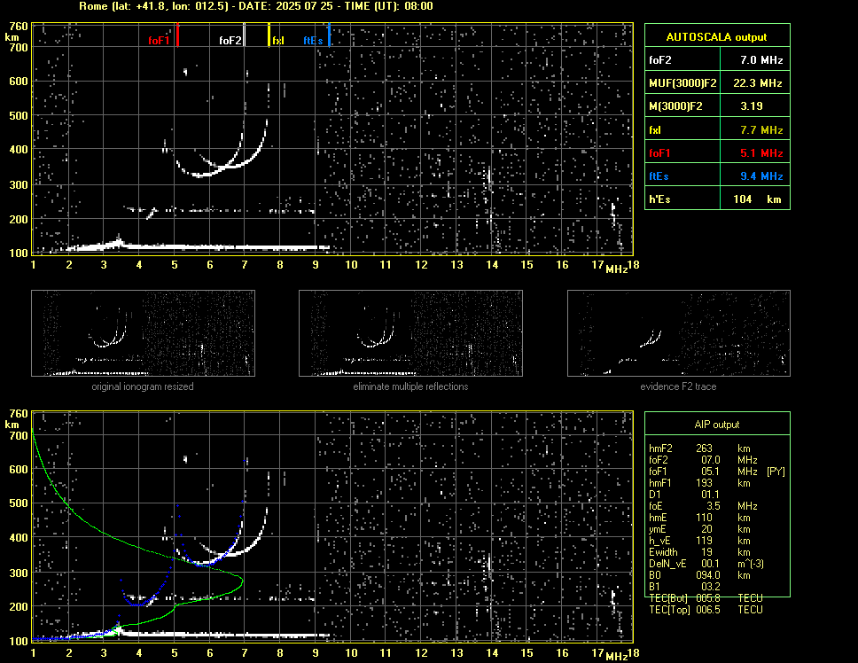The height and width of the screenshot is (663, 858).
Task: Click the D1 01.1 row
Action: (x=684, y=495)
